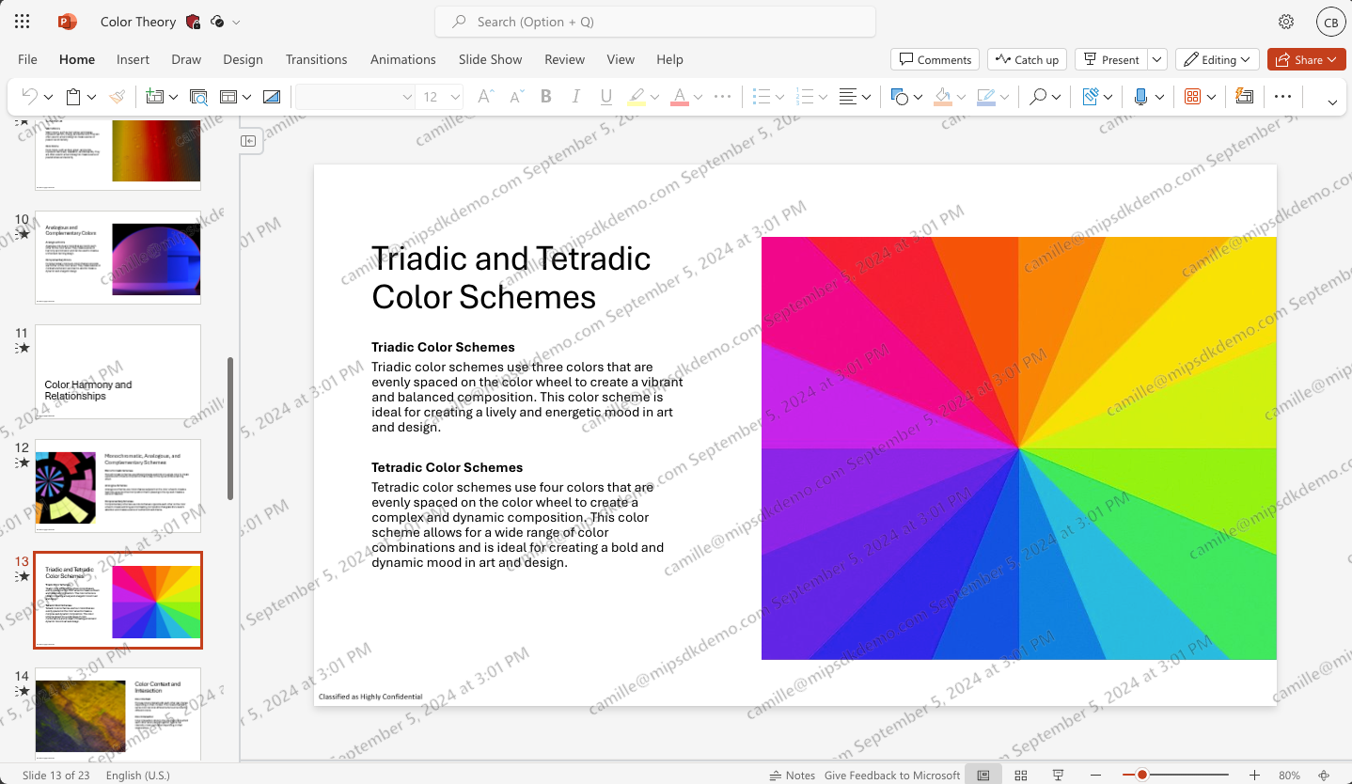Apply a Shape Fill color
Image resolution: width=1352 pixels, height=784 pixels.
pyautogui.click(x=943, y=96)
